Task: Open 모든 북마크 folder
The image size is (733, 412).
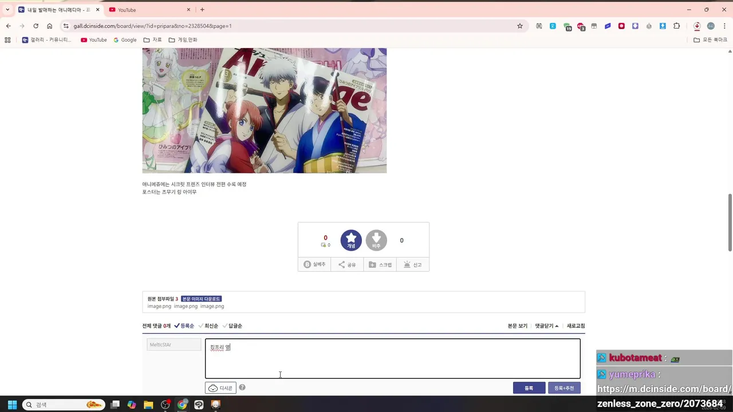Action: (x=710, y=40)
